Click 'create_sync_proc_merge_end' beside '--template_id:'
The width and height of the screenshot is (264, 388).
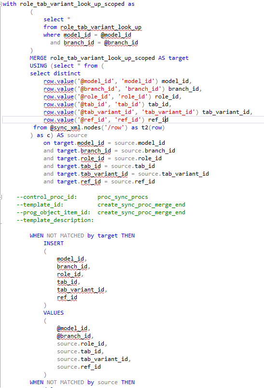point(141,205)
